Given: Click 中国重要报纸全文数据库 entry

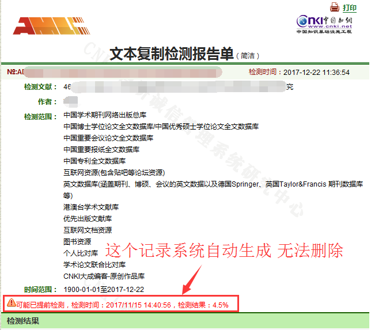Looking at the screenshot, I should [101, 150].
